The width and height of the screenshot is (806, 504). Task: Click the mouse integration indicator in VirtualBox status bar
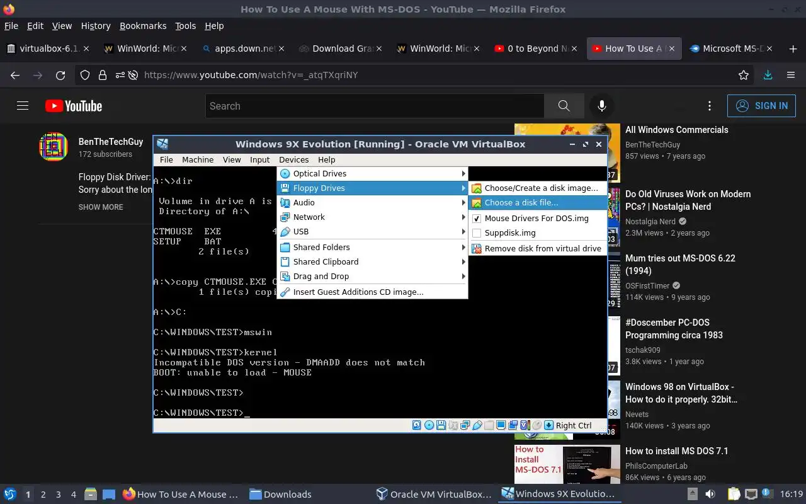(536, 425)
